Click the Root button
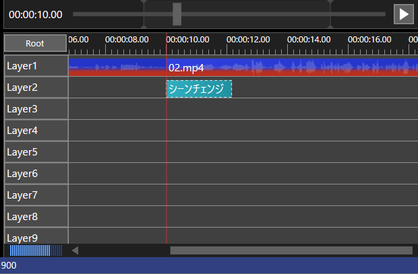 pyautogui.click(x=35, y=43)
